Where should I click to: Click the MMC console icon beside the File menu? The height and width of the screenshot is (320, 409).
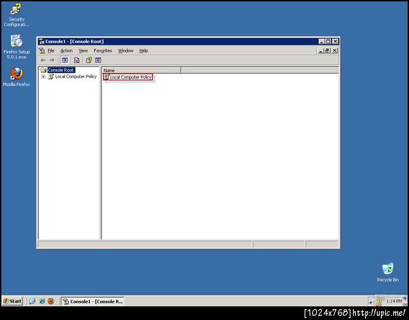tap(42, 50)
